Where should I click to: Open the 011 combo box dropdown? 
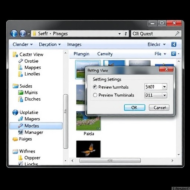[164, 95]
